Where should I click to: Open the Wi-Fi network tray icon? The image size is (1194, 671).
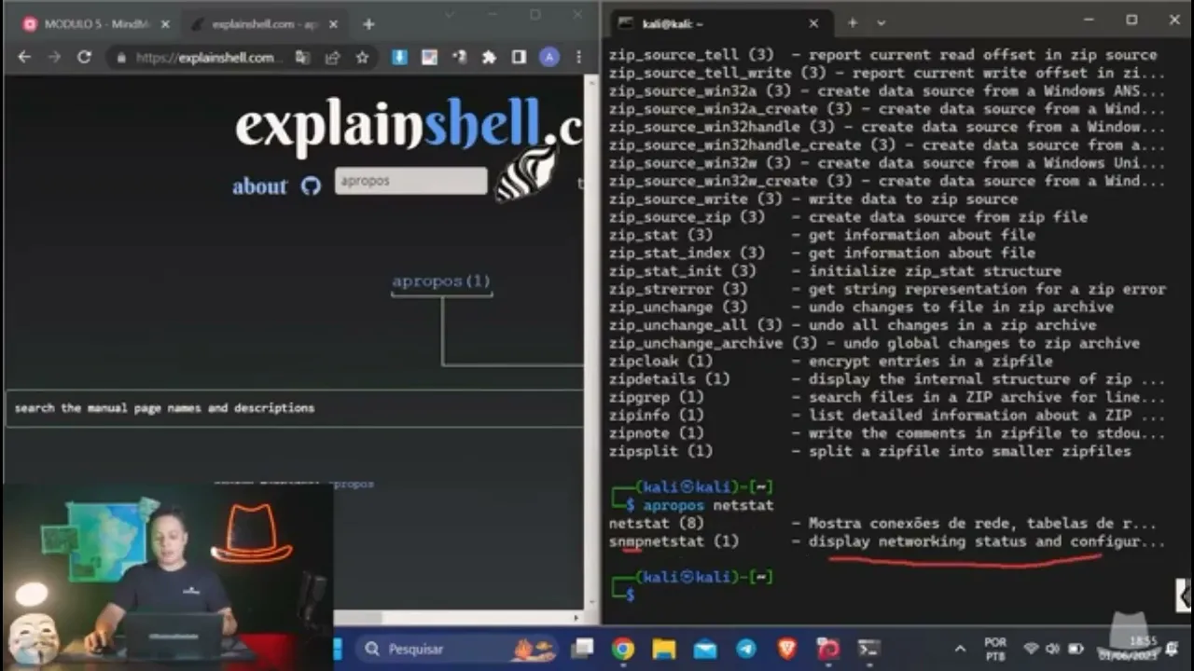point(1031,649)
